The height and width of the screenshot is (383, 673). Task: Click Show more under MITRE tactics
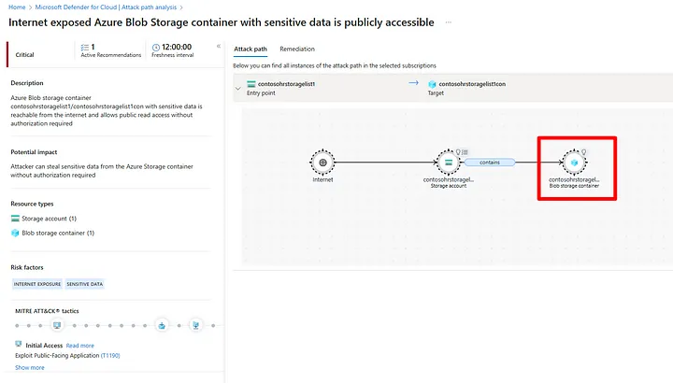click(30, 367)
